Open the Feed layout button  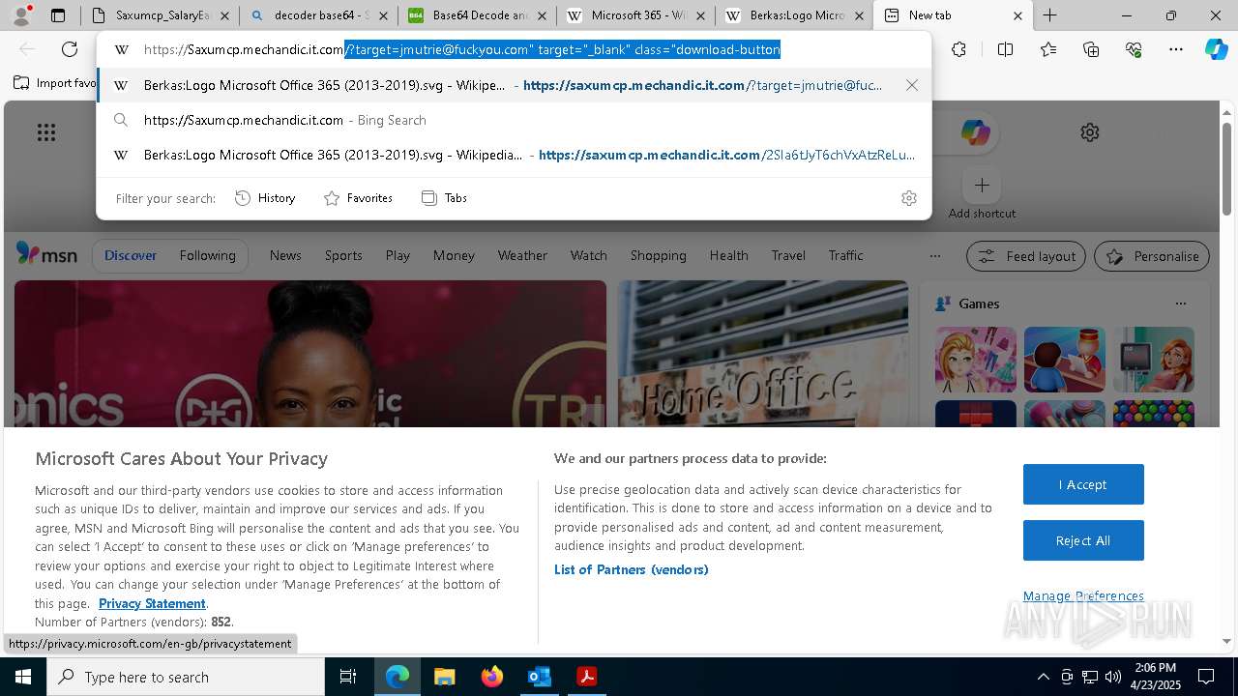click(x=1026, y=256)
